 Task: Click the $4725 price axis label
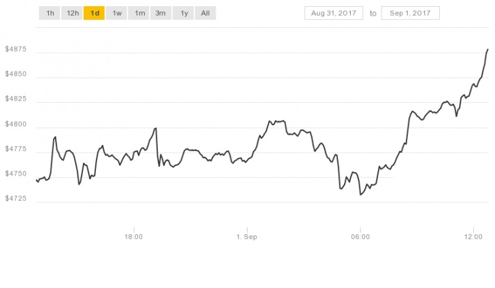(16, 199)
